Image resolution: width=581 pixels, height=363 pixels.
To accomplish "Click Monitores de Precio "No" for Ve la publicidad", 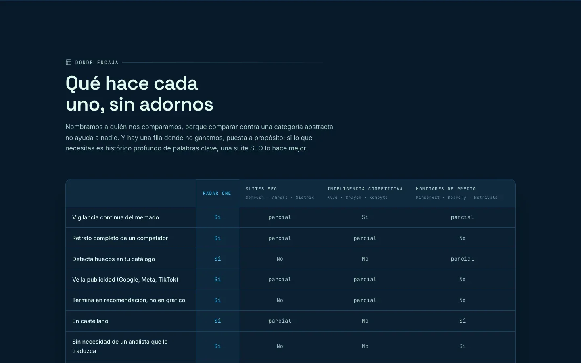I will coord(462,280).
